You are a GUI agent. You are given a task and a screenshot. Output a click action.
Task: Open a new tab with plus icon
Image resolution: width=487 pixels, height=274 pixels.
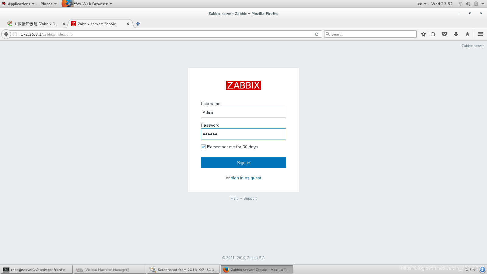[138, 24]
